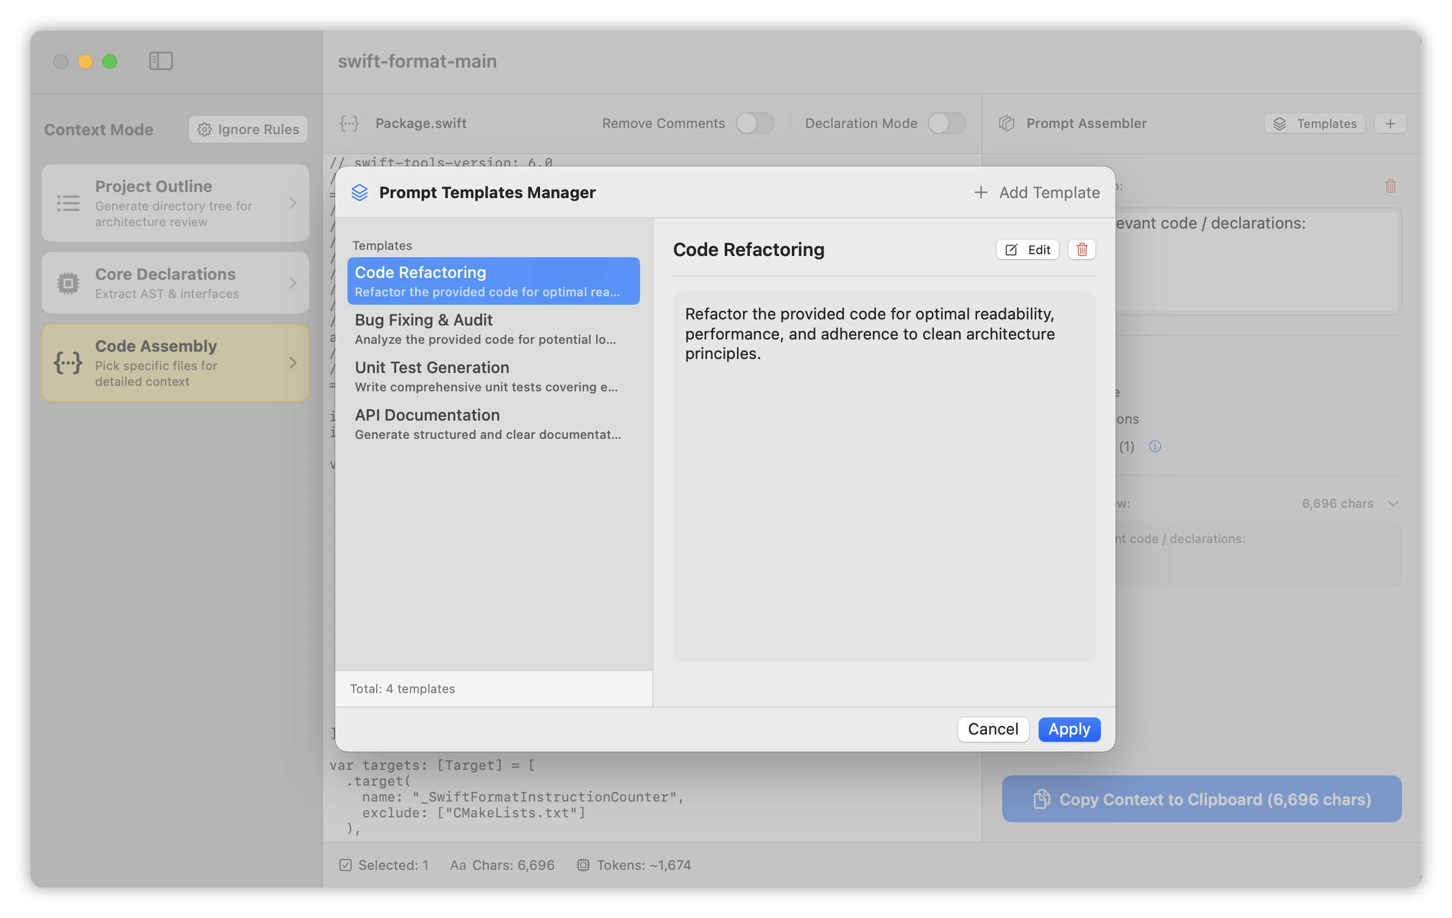Select the Code Assembly context mode
Image resolution: width=1452 pixels, height=918 pixels.
176,363
